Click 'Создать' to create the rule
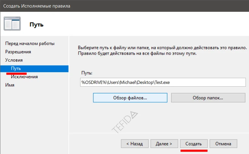This screenshot has width=249, height=154. (194, 144)
